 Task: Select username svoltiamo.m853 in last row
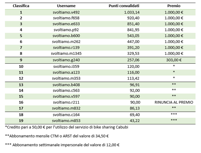[66, 121]
